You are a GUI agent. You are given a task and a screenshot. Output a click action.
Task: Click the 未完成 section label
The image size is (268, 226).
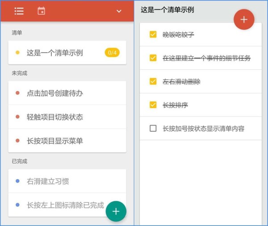click(19, 73)
